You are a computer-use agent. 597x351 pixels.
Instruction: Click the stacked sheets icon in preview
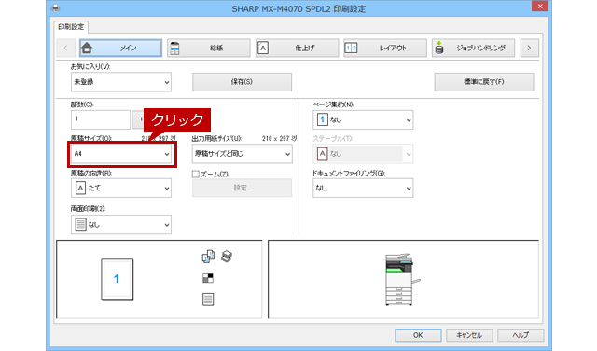pyautogui.click(x=227, y=257)
